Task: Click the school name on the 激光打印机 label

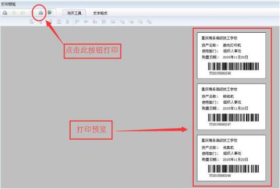Action: 219,38
